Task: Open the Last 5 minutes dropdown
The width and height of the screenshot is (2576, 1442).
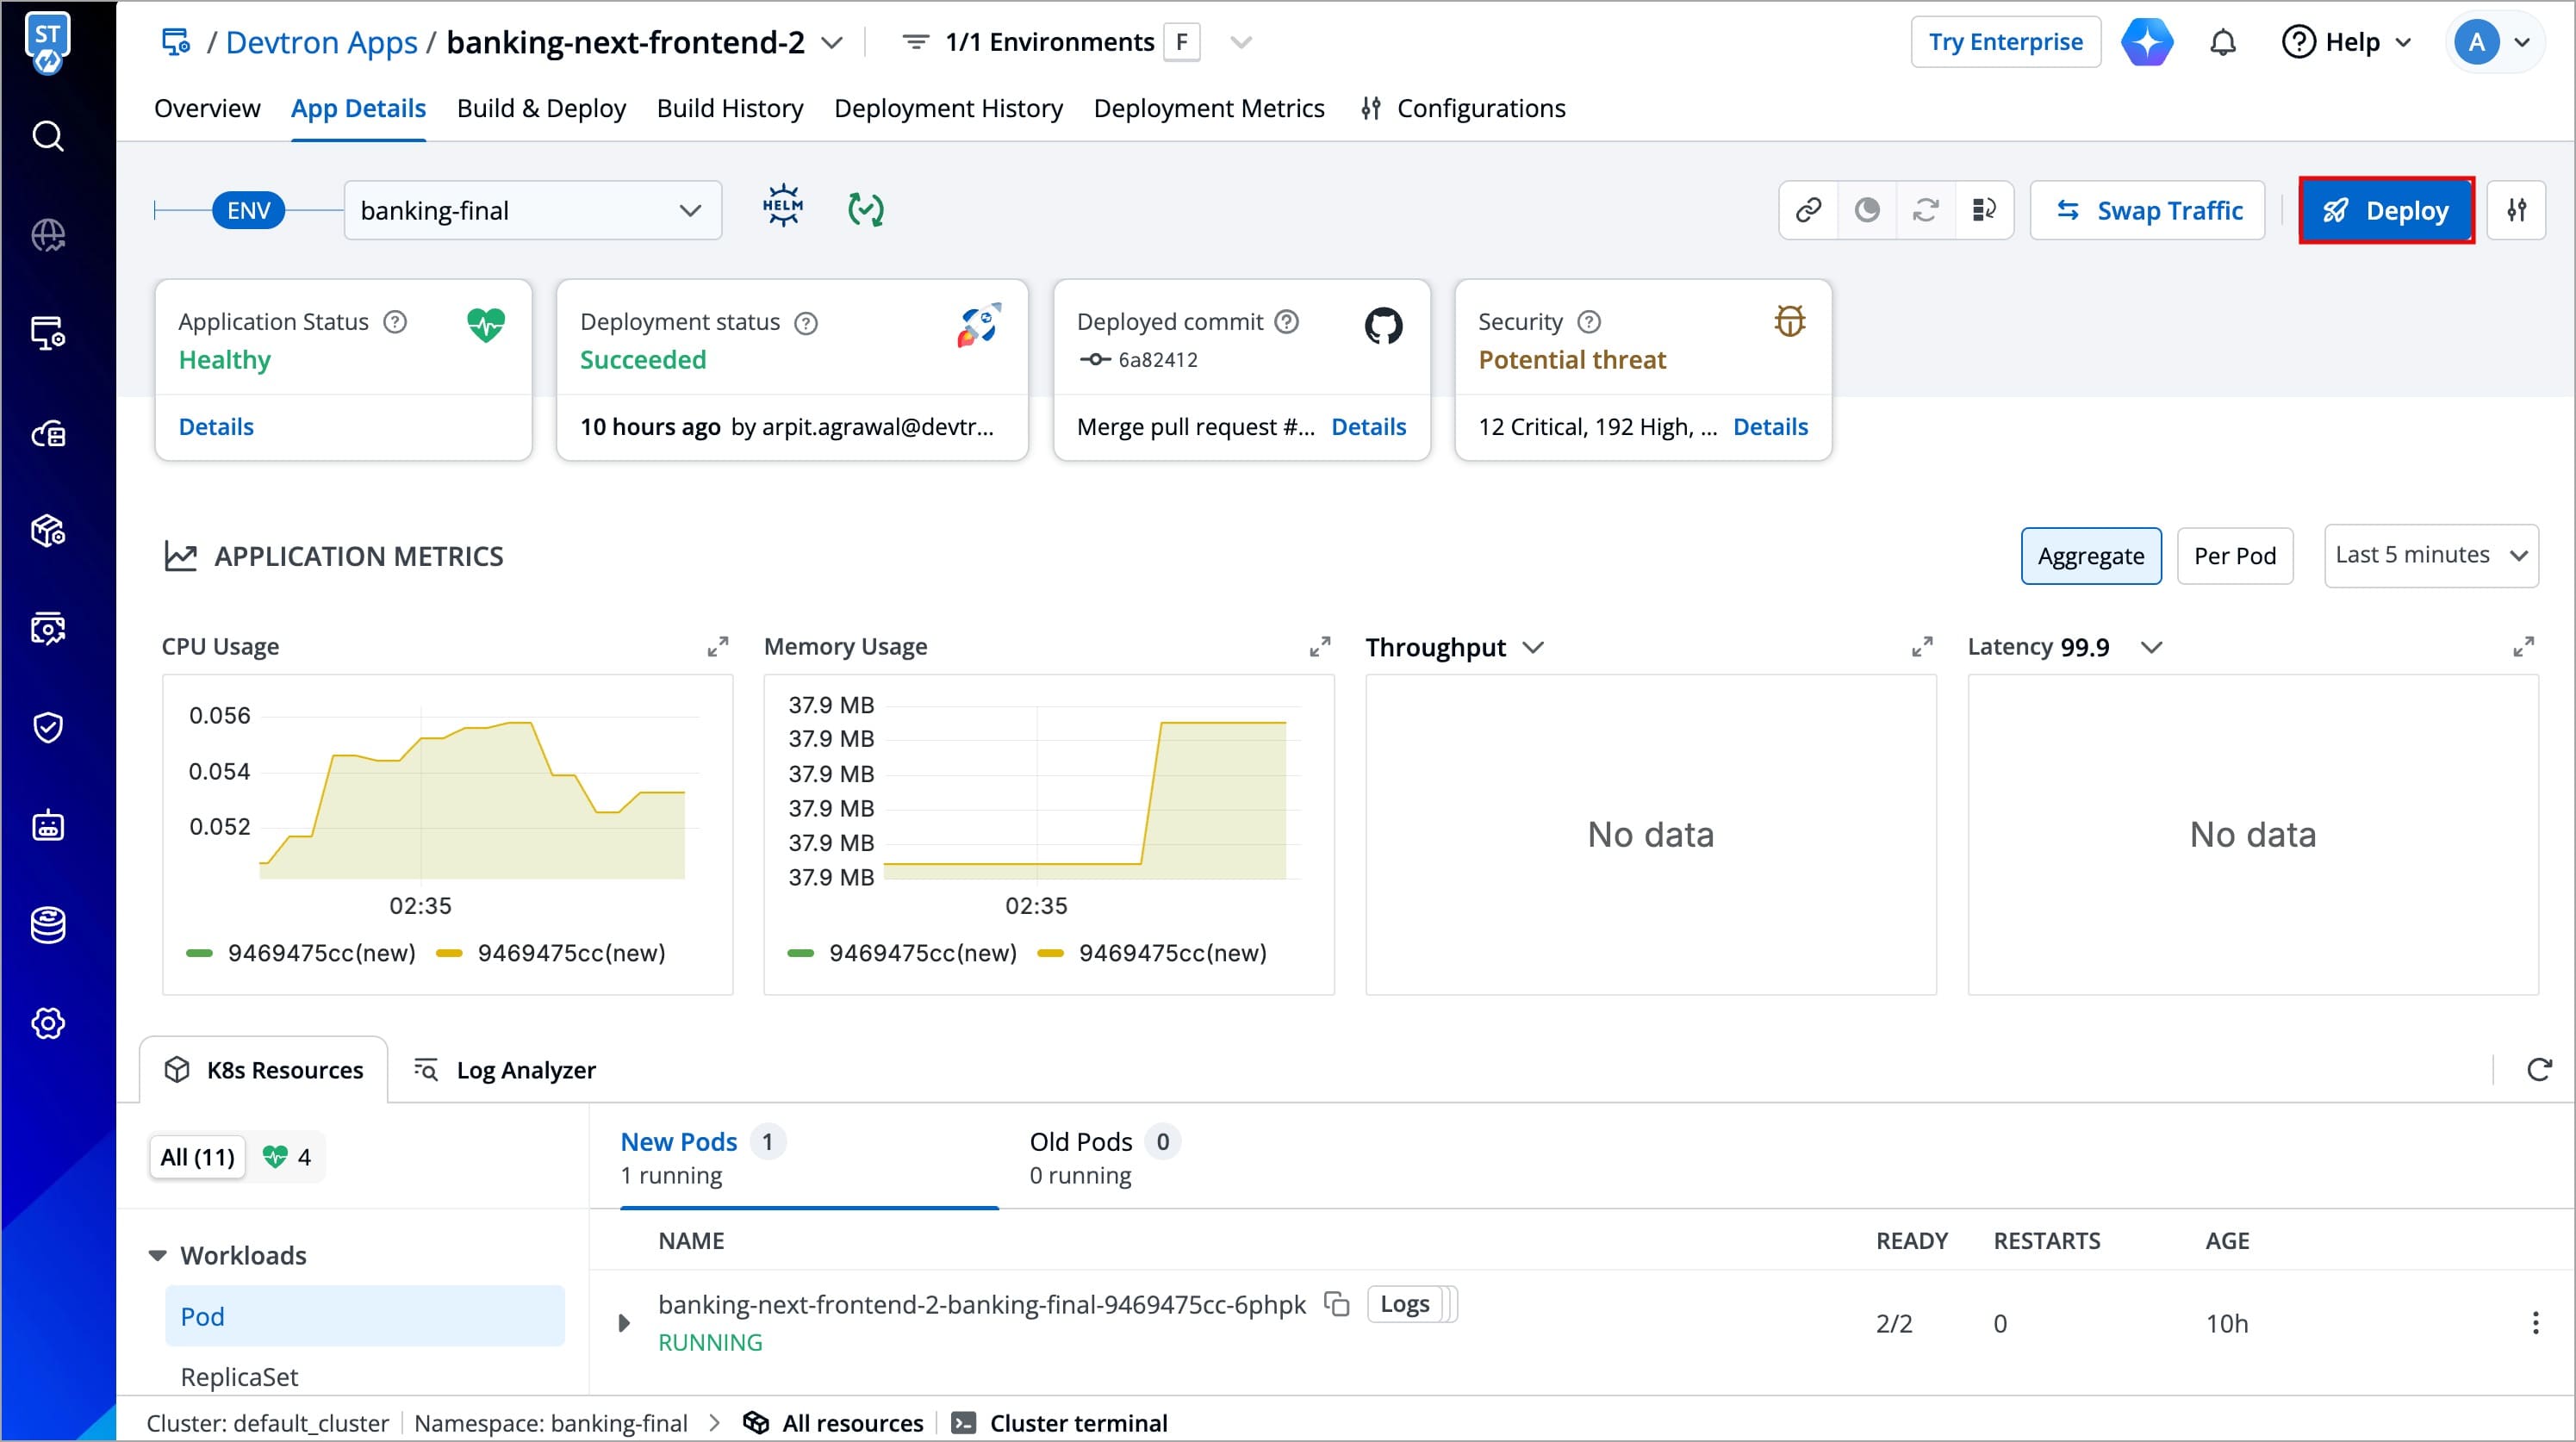Action: pos(2430,555)
